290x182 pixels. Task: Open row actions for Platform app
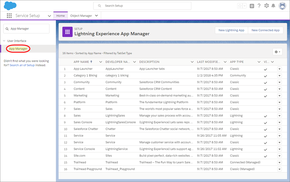coord(280,102)
